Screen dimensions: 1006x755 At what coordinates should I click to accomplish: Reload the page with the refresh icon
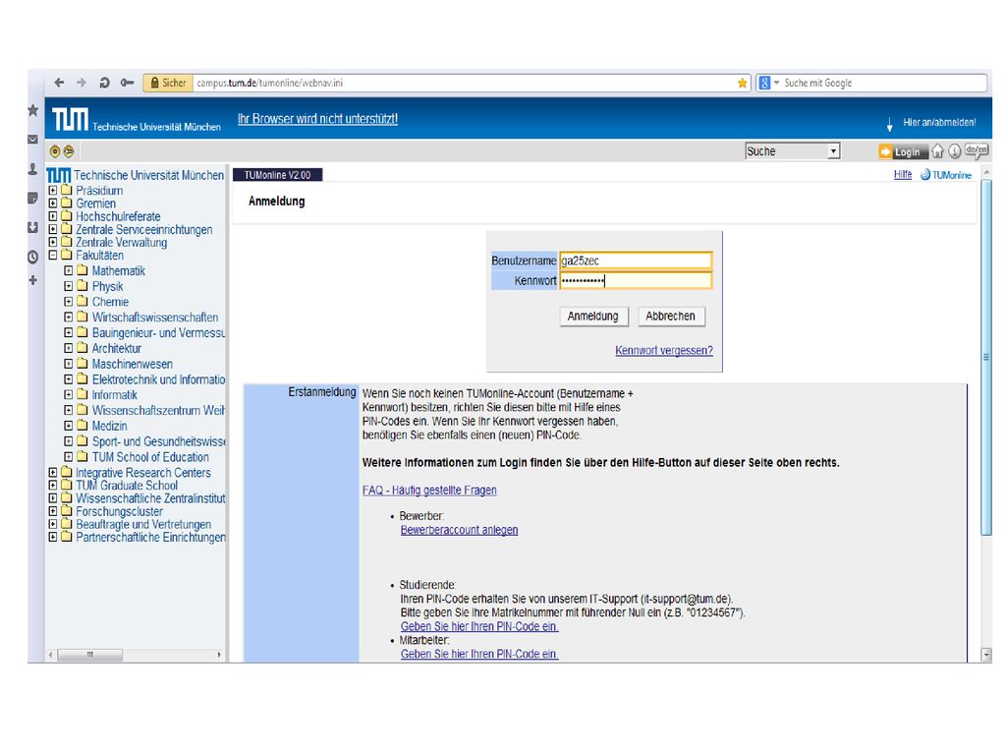point(104,83)
